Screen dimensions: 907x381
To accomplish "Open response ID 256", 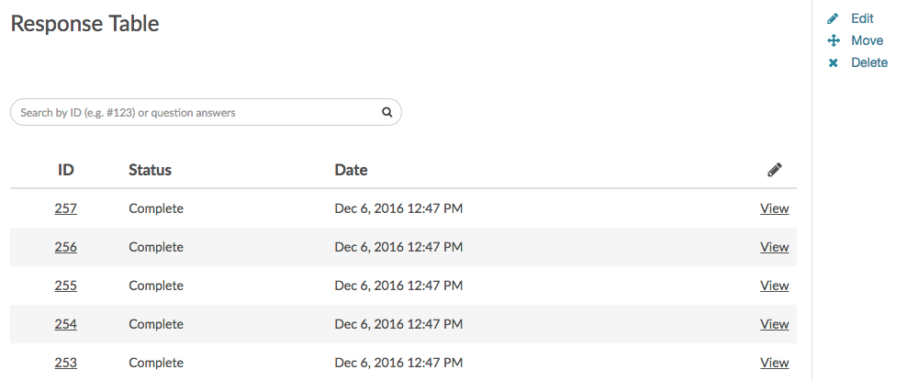I will 65,247.
